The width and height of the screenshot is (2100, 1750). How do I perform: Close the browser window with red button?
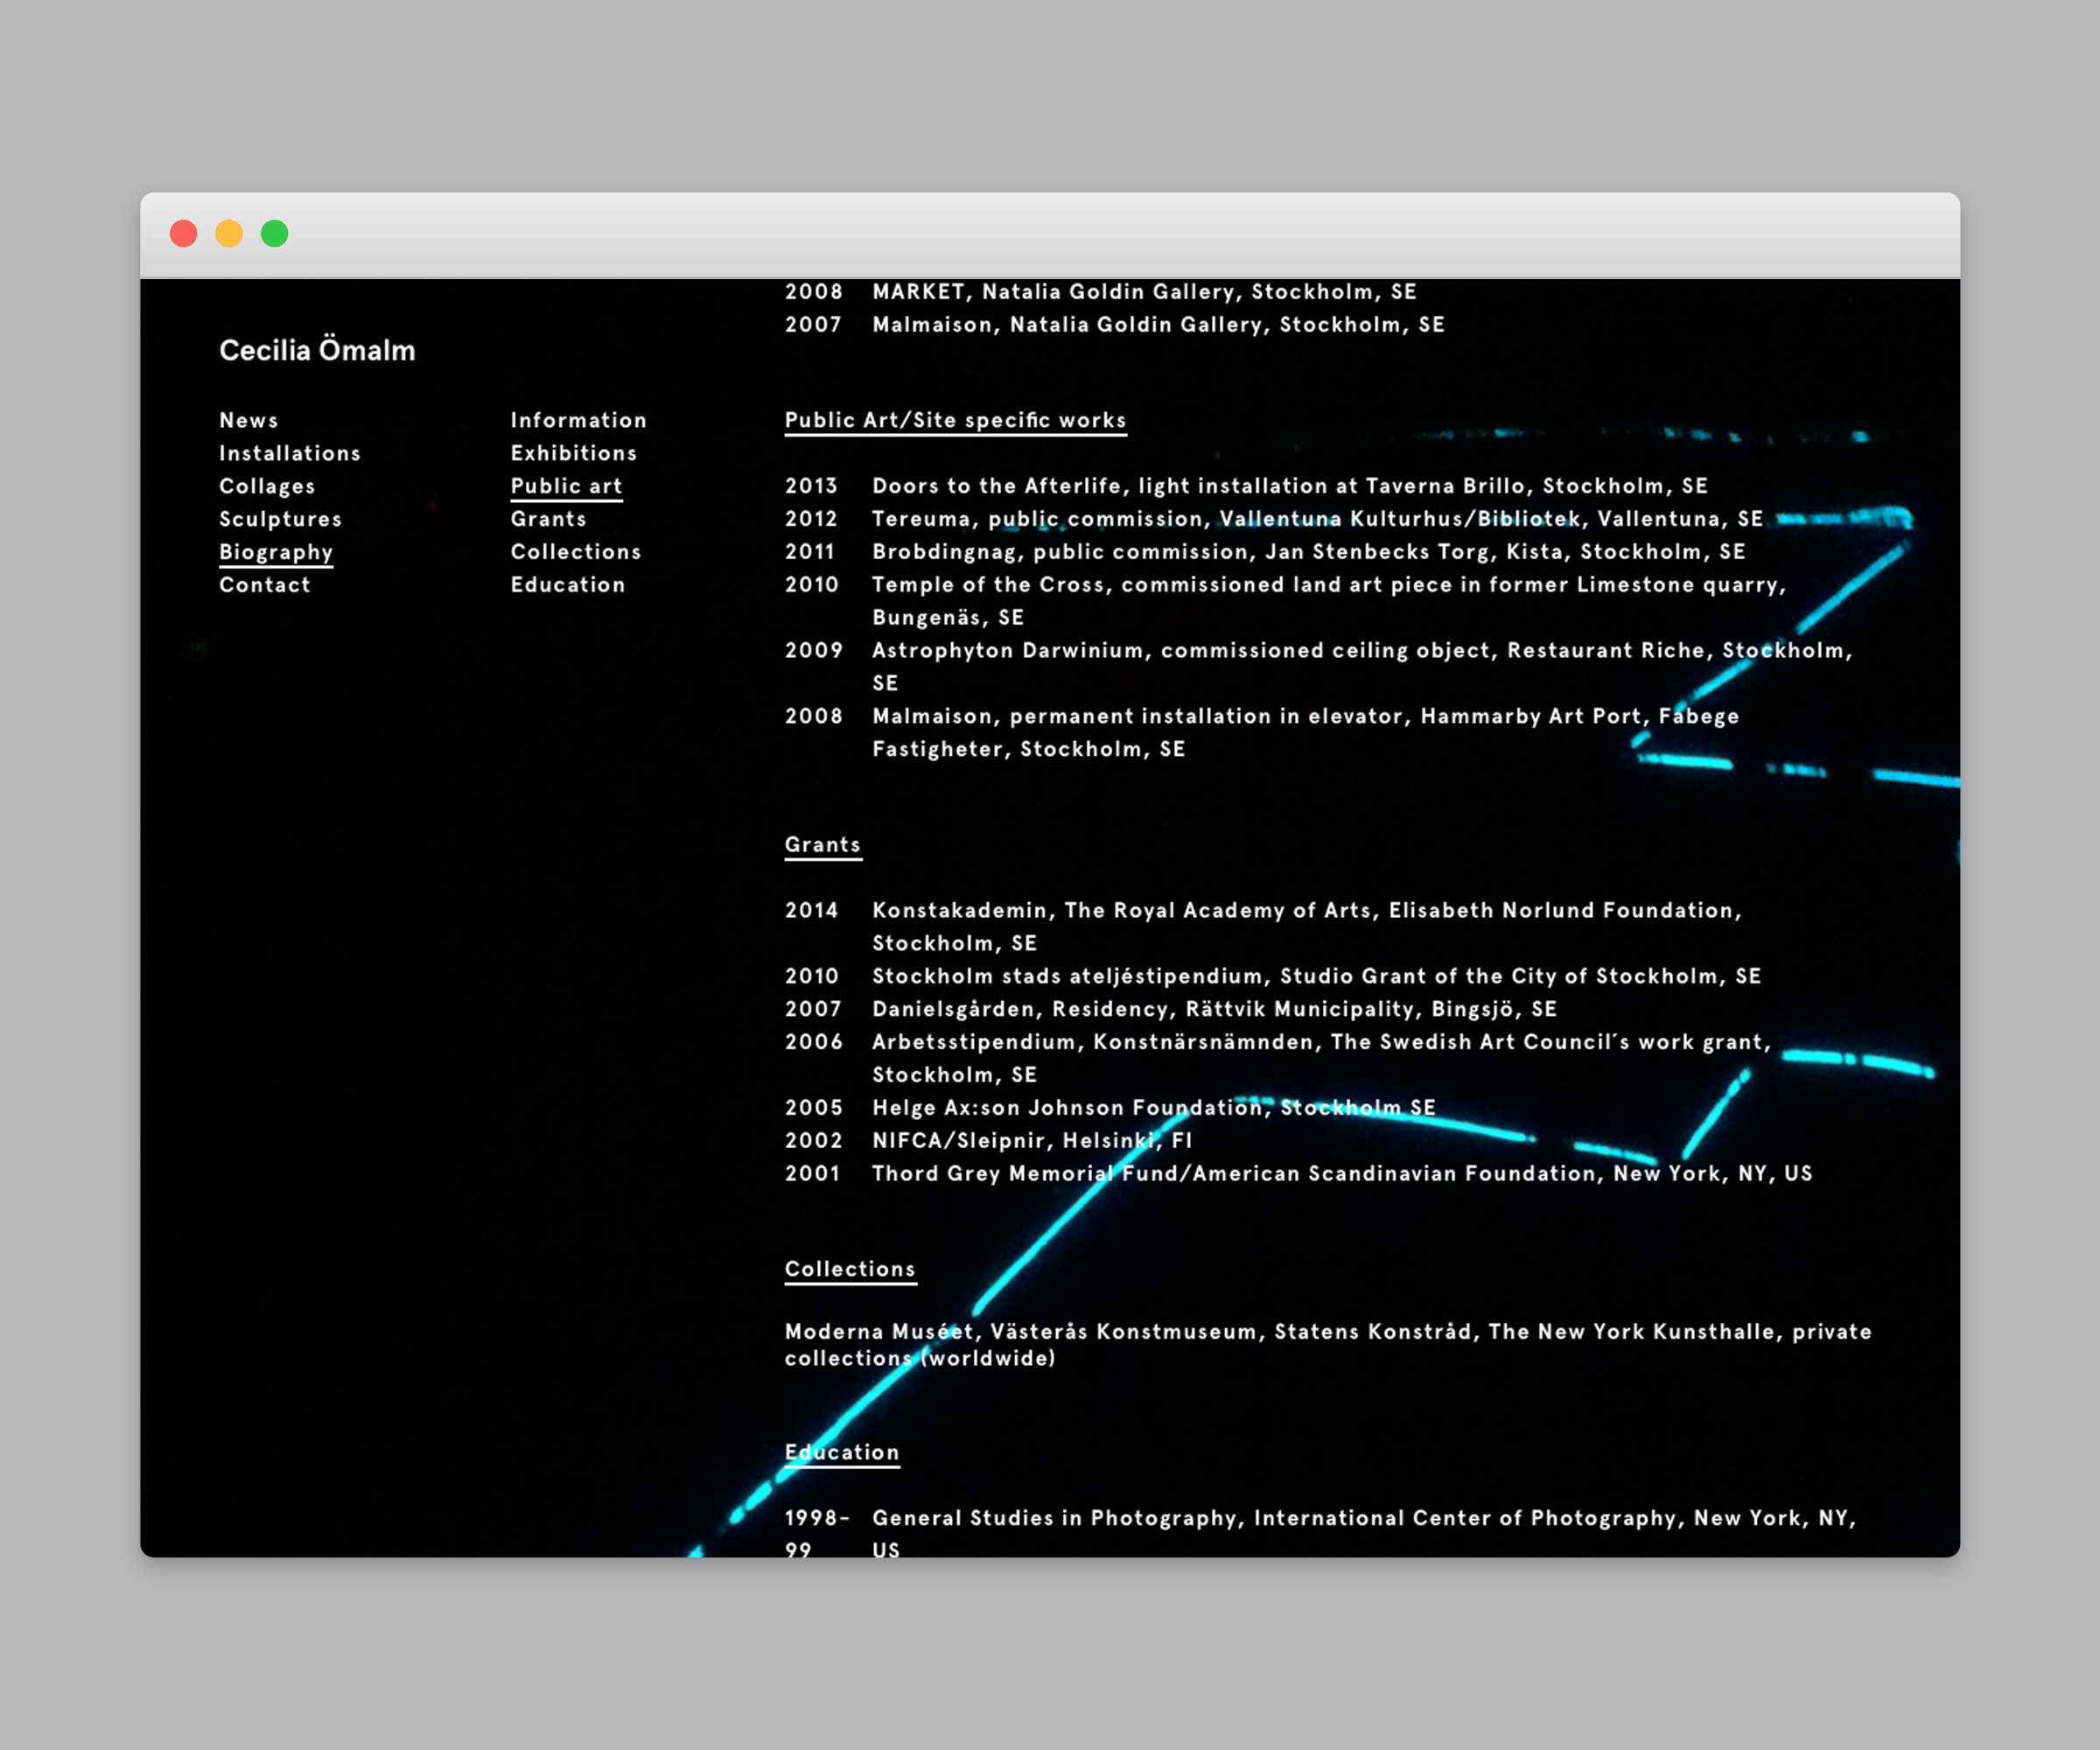(184, 234)
